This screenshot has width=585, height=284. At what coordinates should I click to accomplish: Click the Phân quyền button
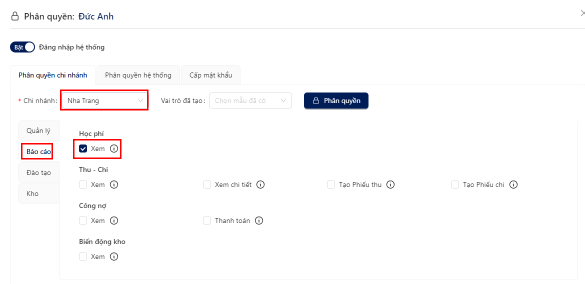[x=336, y=100]
